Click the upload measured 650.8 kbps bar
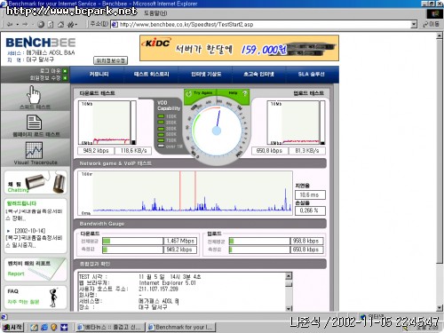This screenshot has height=333, width=444. pyautogui.click(x=259, y=250)
